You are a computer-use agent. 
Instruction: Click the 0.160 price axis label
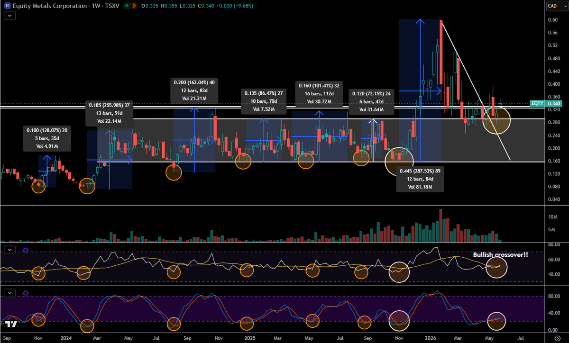554,161
